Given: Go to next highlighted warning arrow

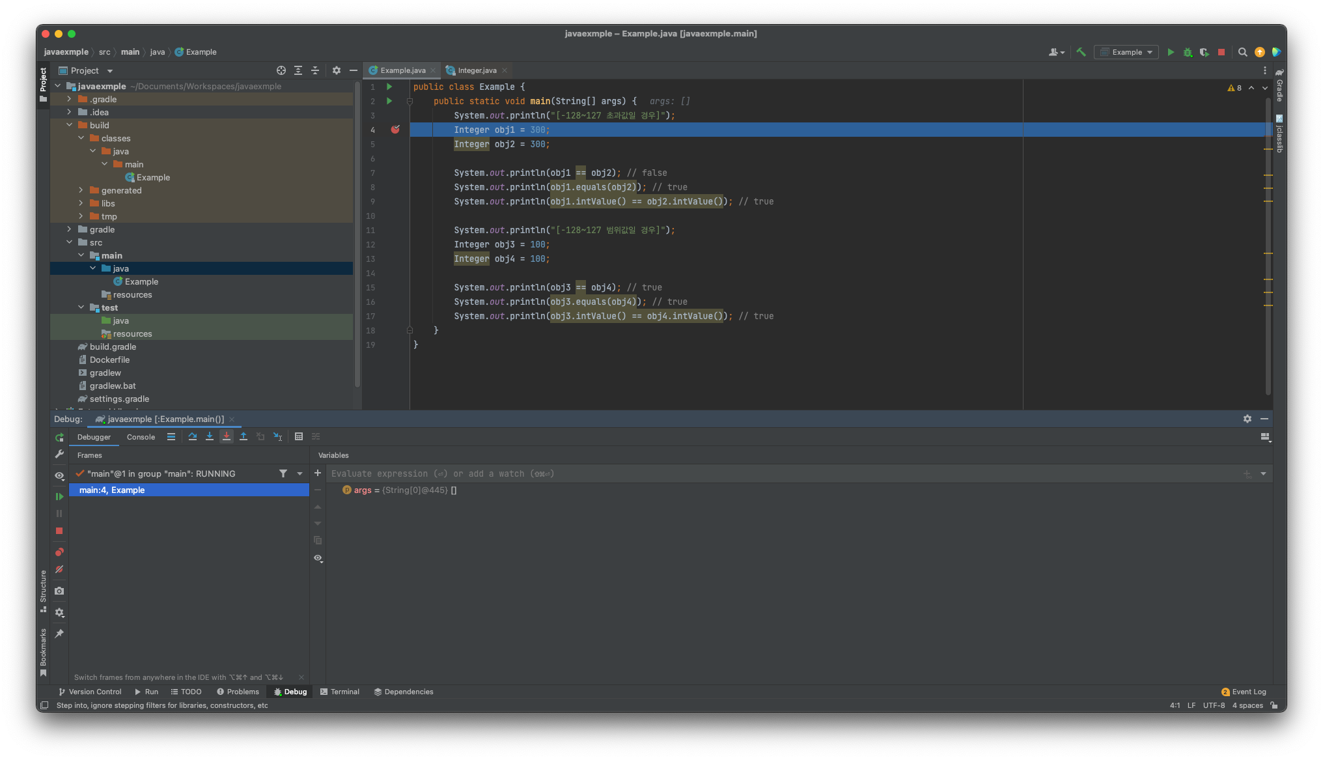Looking at the screenshot, I should (1265, 88).
